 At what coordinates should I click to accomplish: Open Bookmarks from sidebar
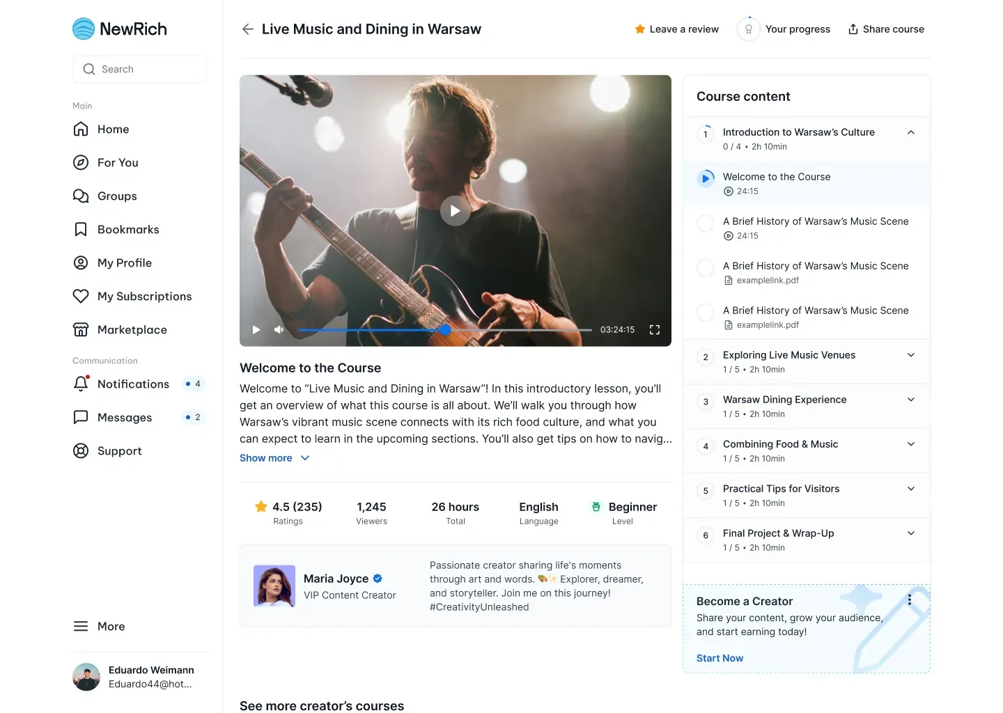pyautogui.click(x=128, y=229)
